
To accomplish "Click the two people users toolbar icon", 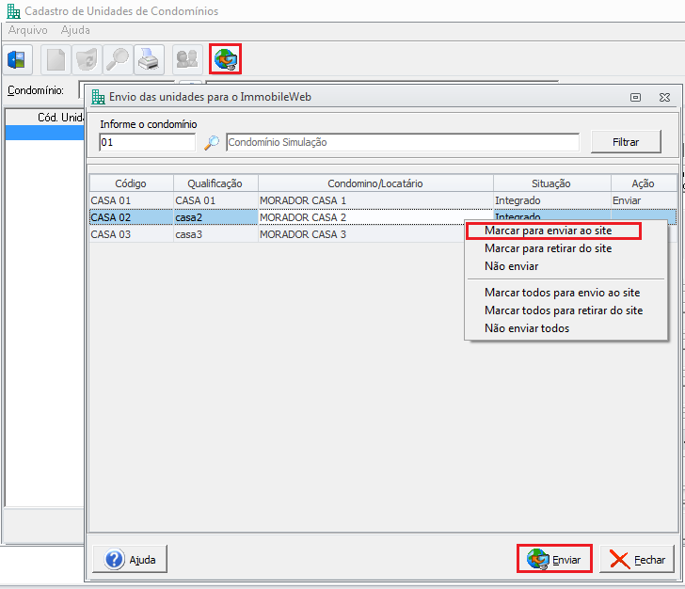I will [187, 59].
